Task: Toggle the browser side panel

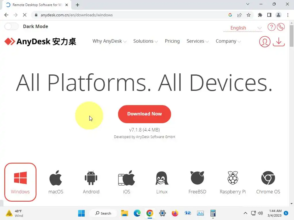Action: point(269,15)
